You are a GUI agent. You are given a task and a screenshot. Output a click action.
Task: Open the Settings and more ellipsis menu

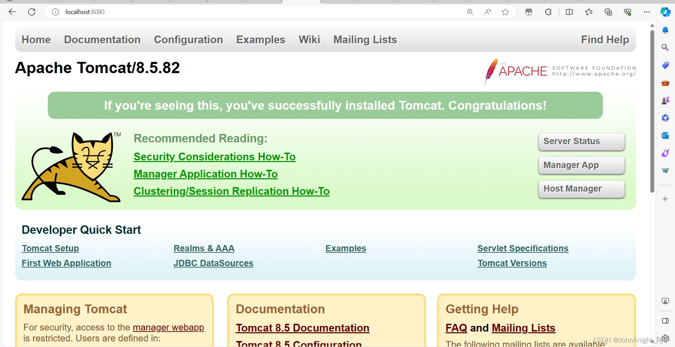(x=647, y=12)
